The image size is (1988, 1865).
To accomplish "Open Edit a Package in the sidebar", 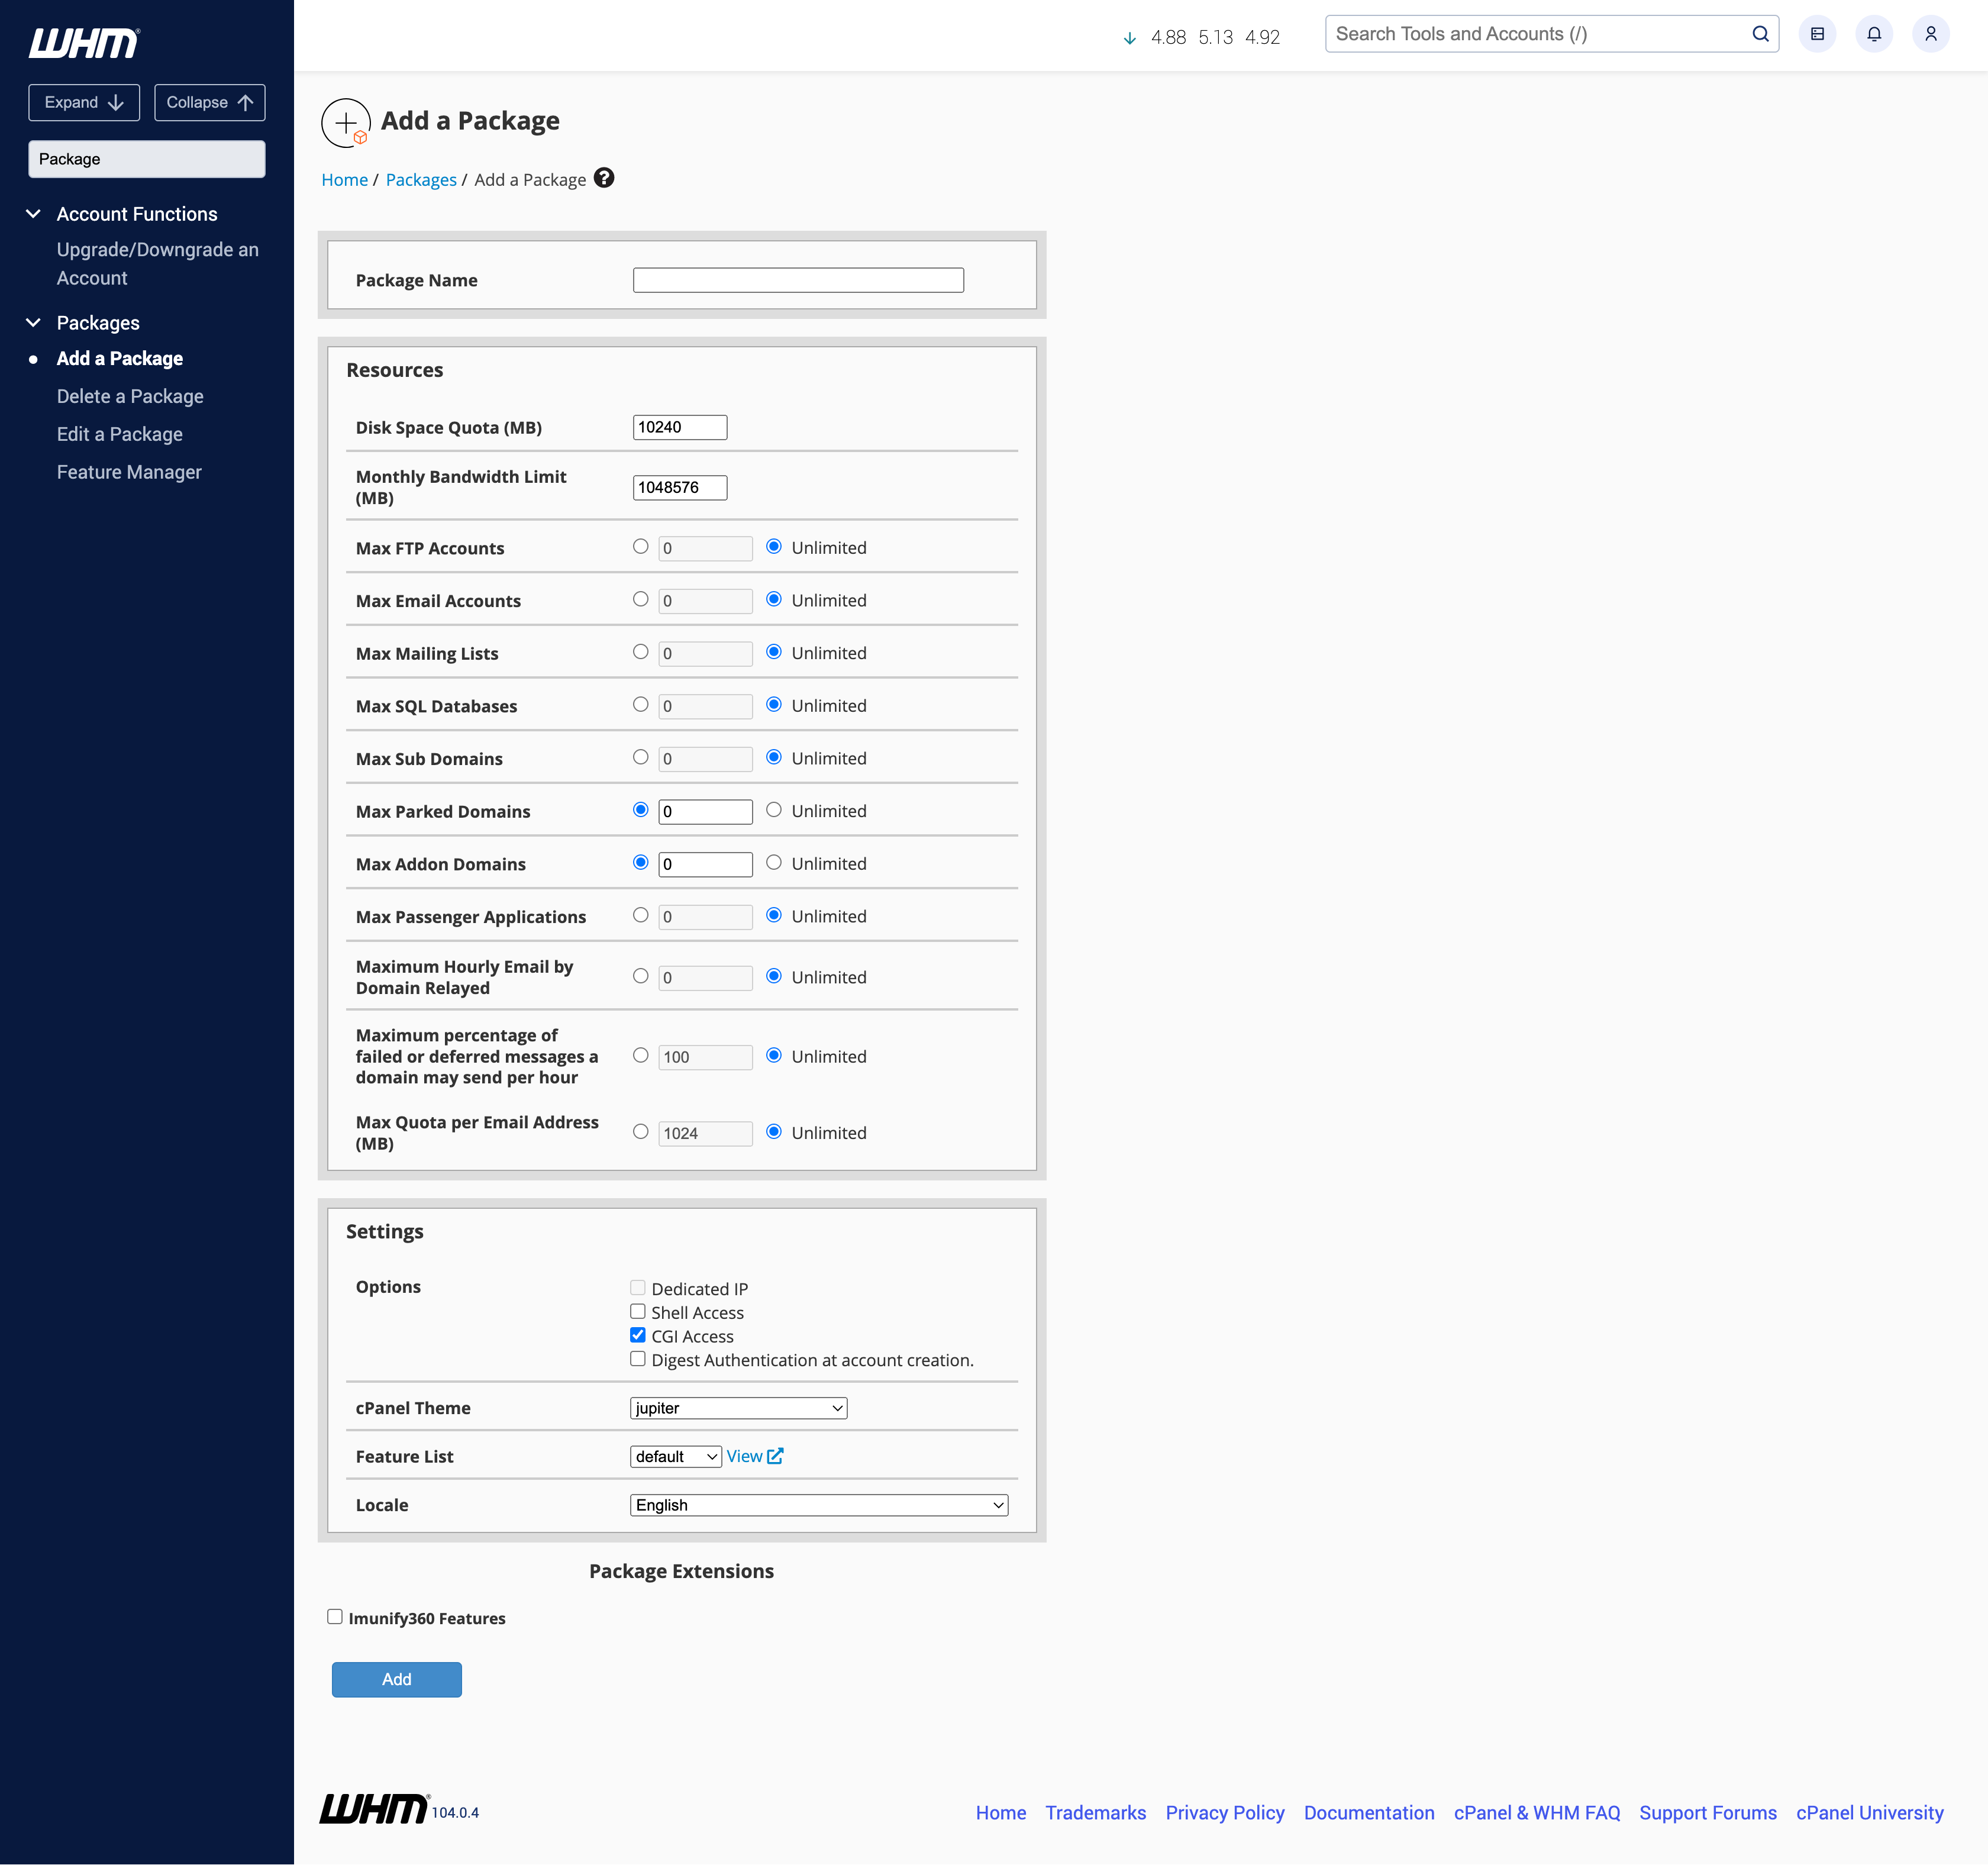I will (x=120, y=434).
